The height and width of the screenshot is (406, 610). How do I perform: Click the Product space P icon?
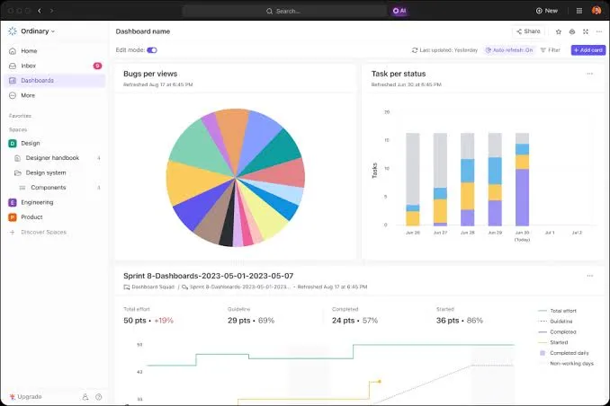(x=13, y=217)
